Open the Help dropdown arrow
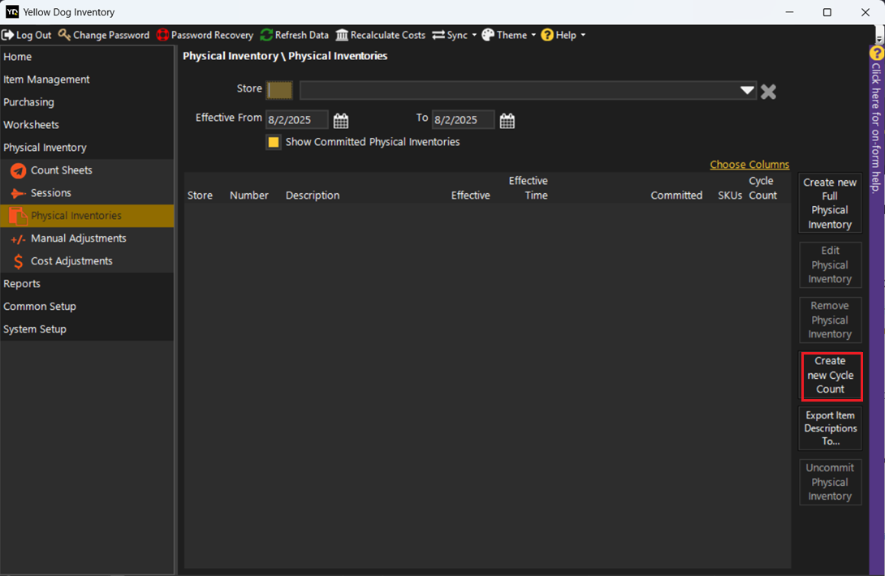Screen dimensions: 885x576 pos(583,35)
